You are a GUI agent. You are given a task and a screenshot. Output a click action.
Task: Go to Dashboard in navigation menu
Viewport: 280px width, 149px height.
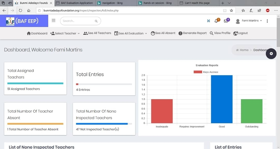click(37, 33)
